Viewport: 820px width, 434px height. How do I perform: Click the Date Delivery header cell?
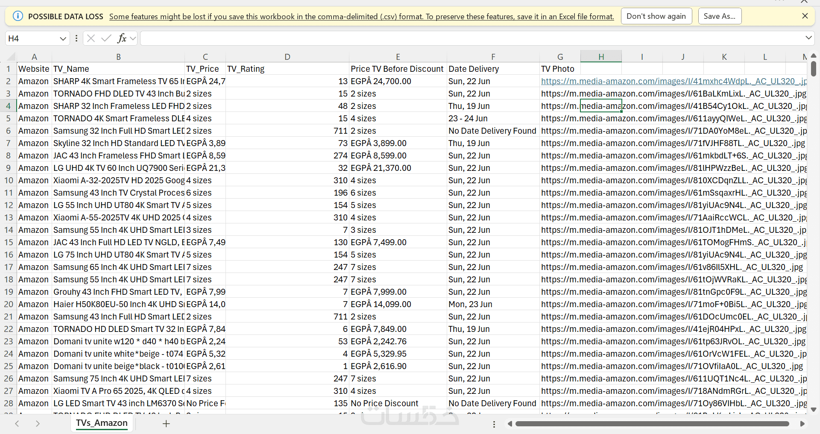coord(493,69)
